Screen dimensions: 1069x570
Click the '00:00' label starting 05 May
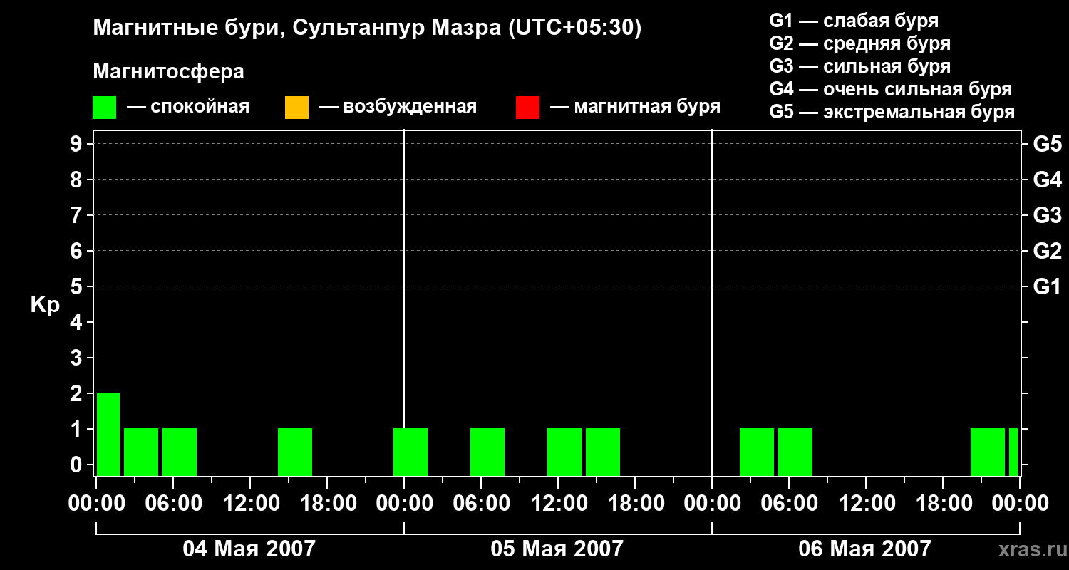404,504
